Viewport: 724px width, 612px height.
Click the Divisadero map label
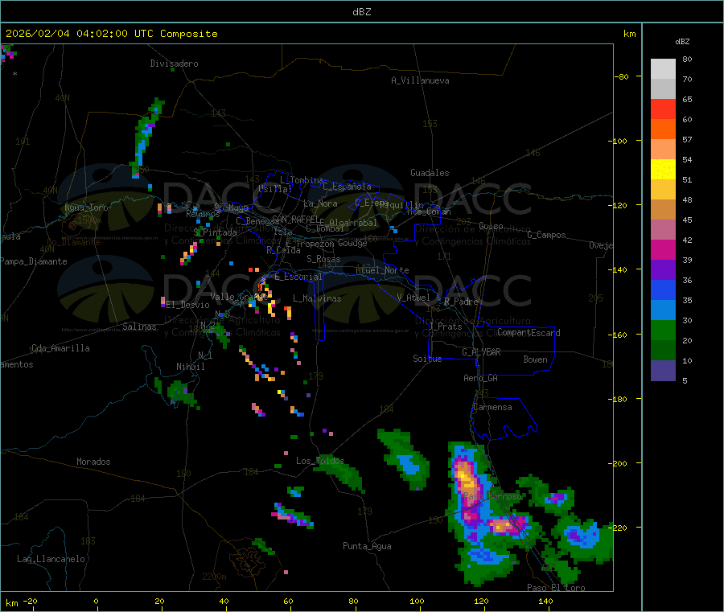coord(174,64)
